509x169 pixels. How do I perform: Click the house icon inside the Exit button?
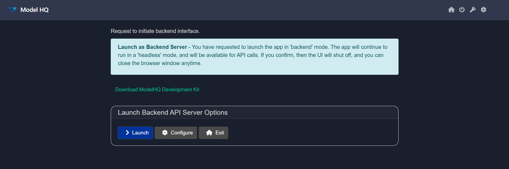click(209, 133)
